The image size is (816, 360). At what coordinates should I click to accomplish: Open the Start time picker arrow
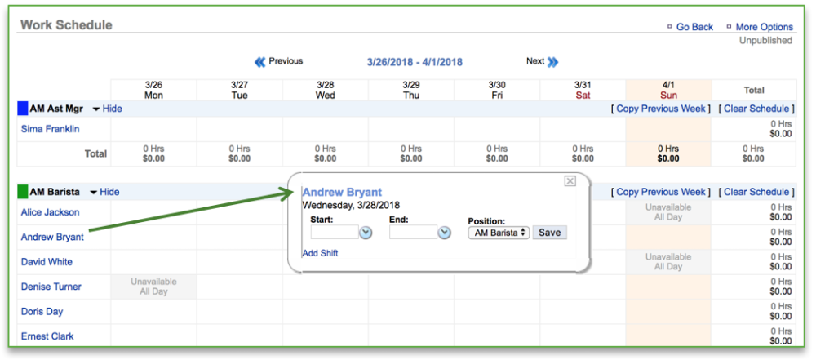[x=366, y=233]
